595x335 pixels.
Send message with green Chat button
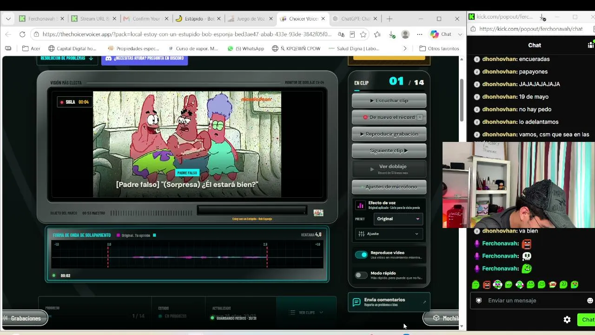(x=587, y=320)
